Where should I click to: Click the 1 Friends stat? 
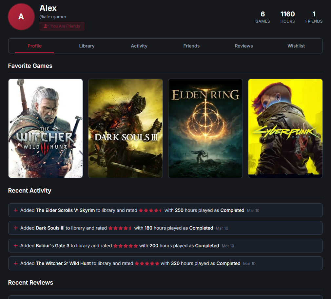(x=314, y=17)
